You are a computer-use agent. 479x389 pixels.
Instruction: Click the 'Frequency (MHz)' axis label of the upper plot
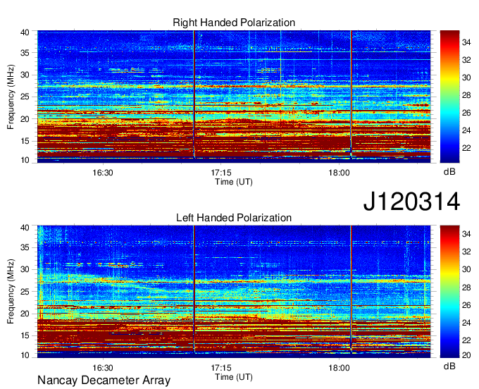[x=11, y=97]
